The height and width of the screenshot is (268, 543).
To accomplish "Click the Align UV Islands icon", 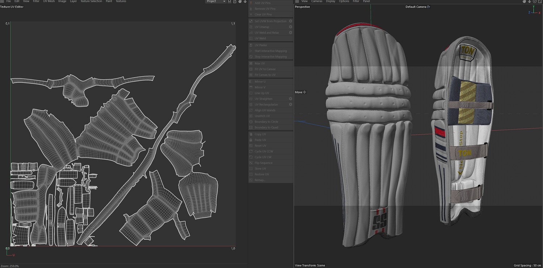I will (x=251, y=111).
